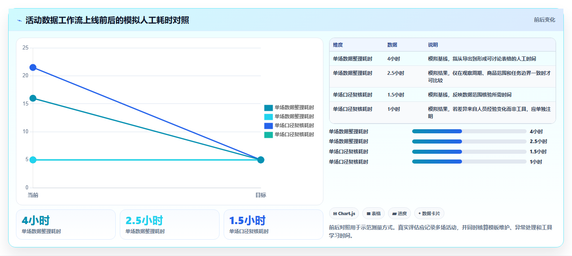Click footnote starting 前后对照用于示范测量方式
This screenshot has height=256, width=572.
pyautogui.click(x=441, y=231)
